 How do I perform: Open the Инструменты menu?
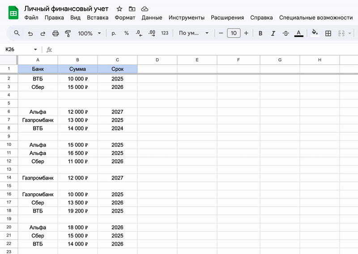(x=187, y=17)
